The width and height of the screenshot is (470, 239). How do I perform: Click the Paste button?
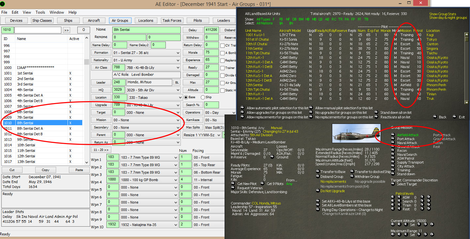tap(79, 170)
